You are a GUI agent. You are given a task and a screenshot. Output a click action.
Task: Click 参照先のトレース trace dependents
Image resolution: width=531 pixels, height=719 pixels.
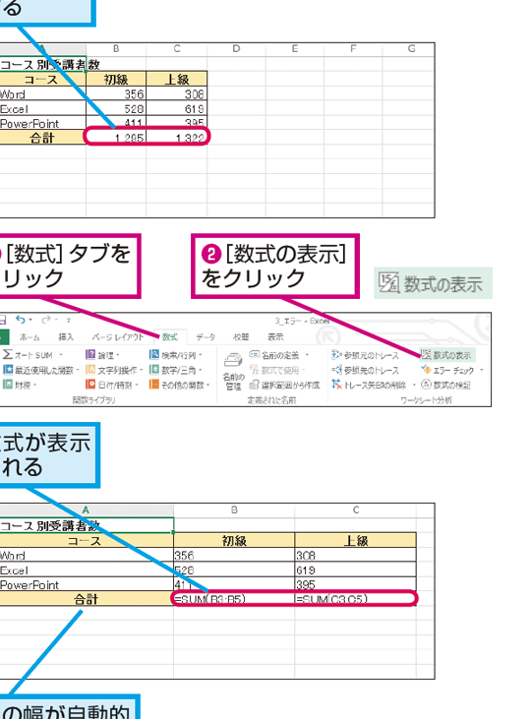(365, 370)
